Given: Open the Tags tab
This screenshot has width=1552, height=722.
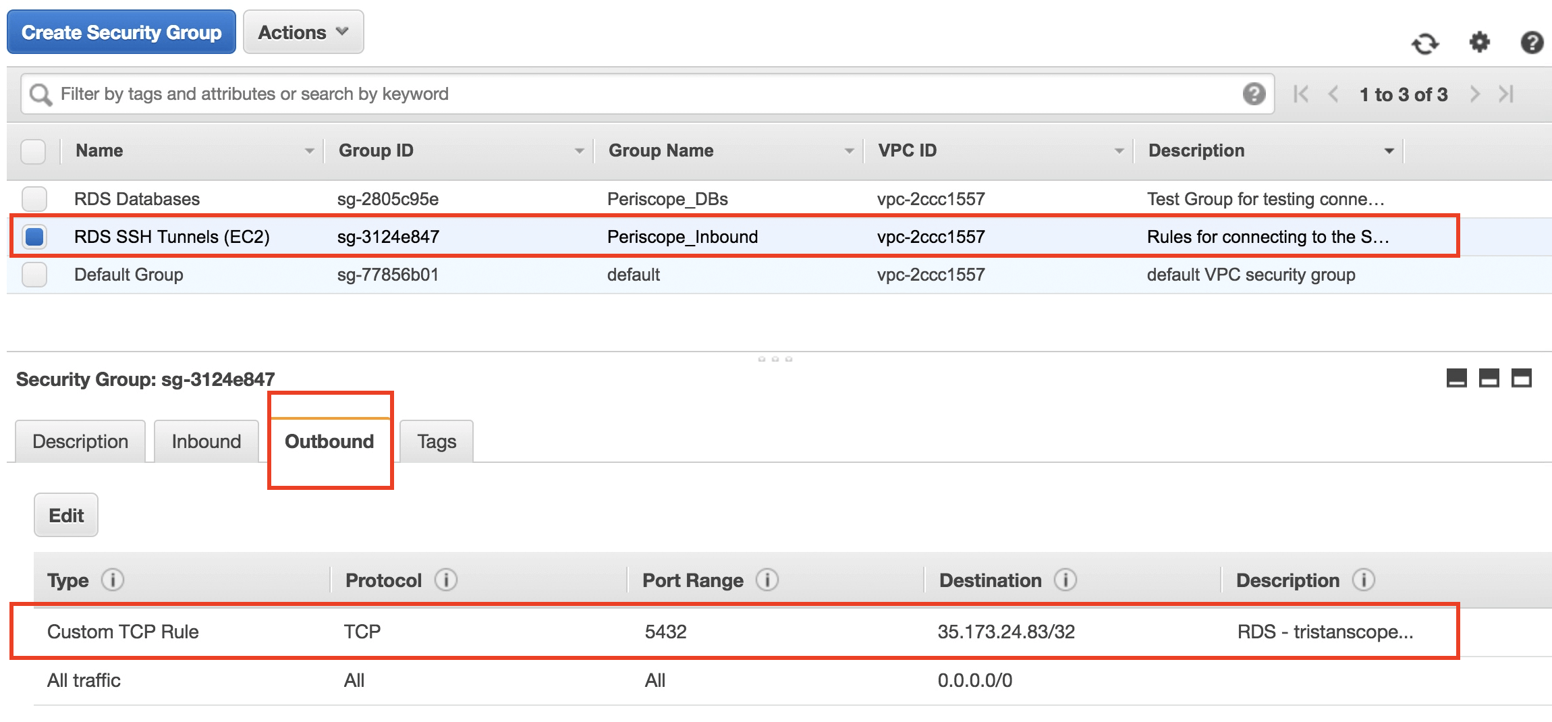Looking at the screenshot, I should [437, 441].
